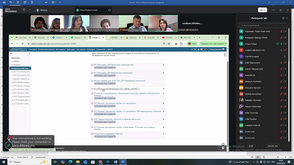
Task: Click the Zoom icon on the taskbar
Action: click(x=123, y=162)
